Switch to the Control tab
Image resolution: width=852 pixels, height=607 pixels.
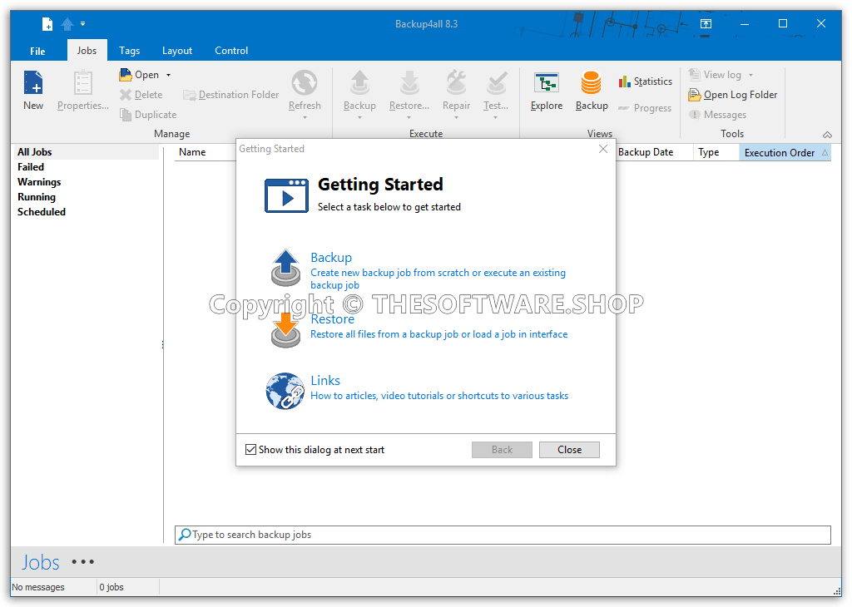231,51
